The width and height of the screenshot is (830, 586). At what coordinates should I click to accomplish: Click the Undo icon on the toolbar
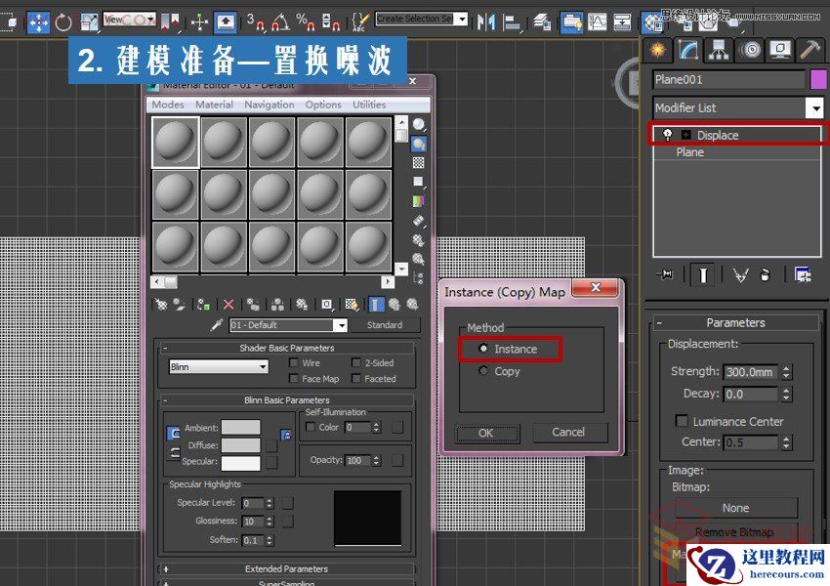coord(62,17)
